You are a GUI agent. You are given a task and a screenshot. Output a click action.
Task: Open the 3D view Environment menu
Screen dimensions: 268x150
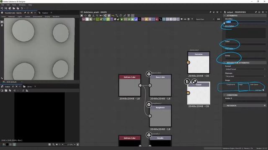point(37,17)
